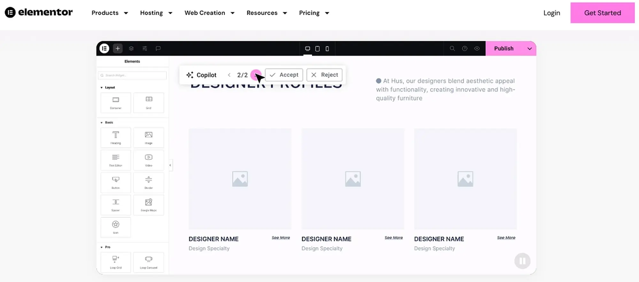Open the Publish options chevron
This screenshot has width=639, height=282.
[529, 49]
